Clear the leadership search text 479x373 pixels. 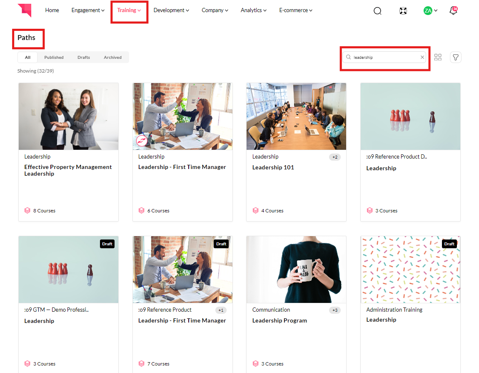click(422, 57)
